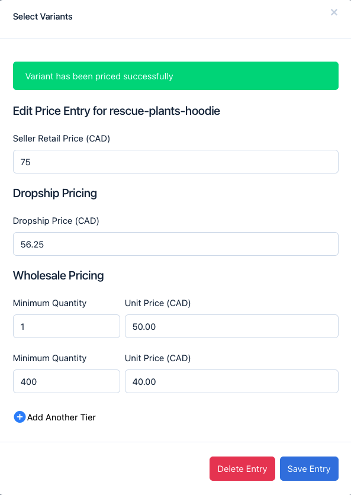This screenshot has width=351, height=495.
Task: Click the green priced-successfully banner
Action: coord(175,76)
